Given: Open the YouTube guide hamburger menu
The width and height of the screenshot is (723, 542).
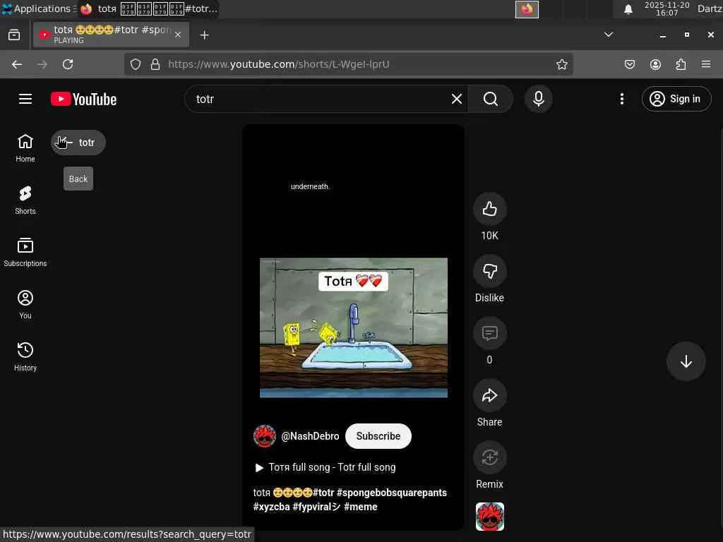Looking at the screenshot, I should (25, 99).
